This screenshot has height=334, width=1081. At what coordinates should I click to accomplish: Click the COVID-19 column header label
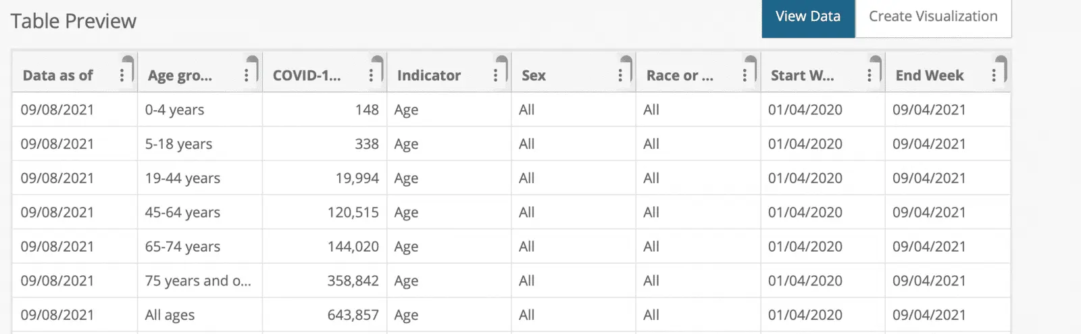(x=307, y=76)
